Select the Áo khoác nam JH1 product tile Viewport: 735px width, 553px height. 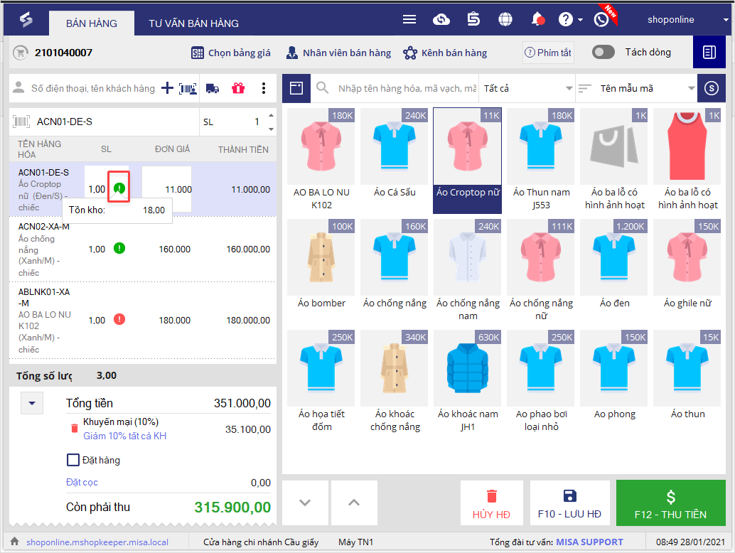[467, 382]
